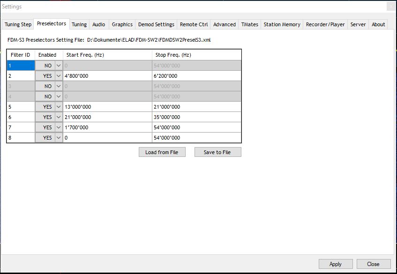The height and width of the screenshot is (274, 397).
Task: Switch to Recorder/Player tab
Action: pos(325,24)
